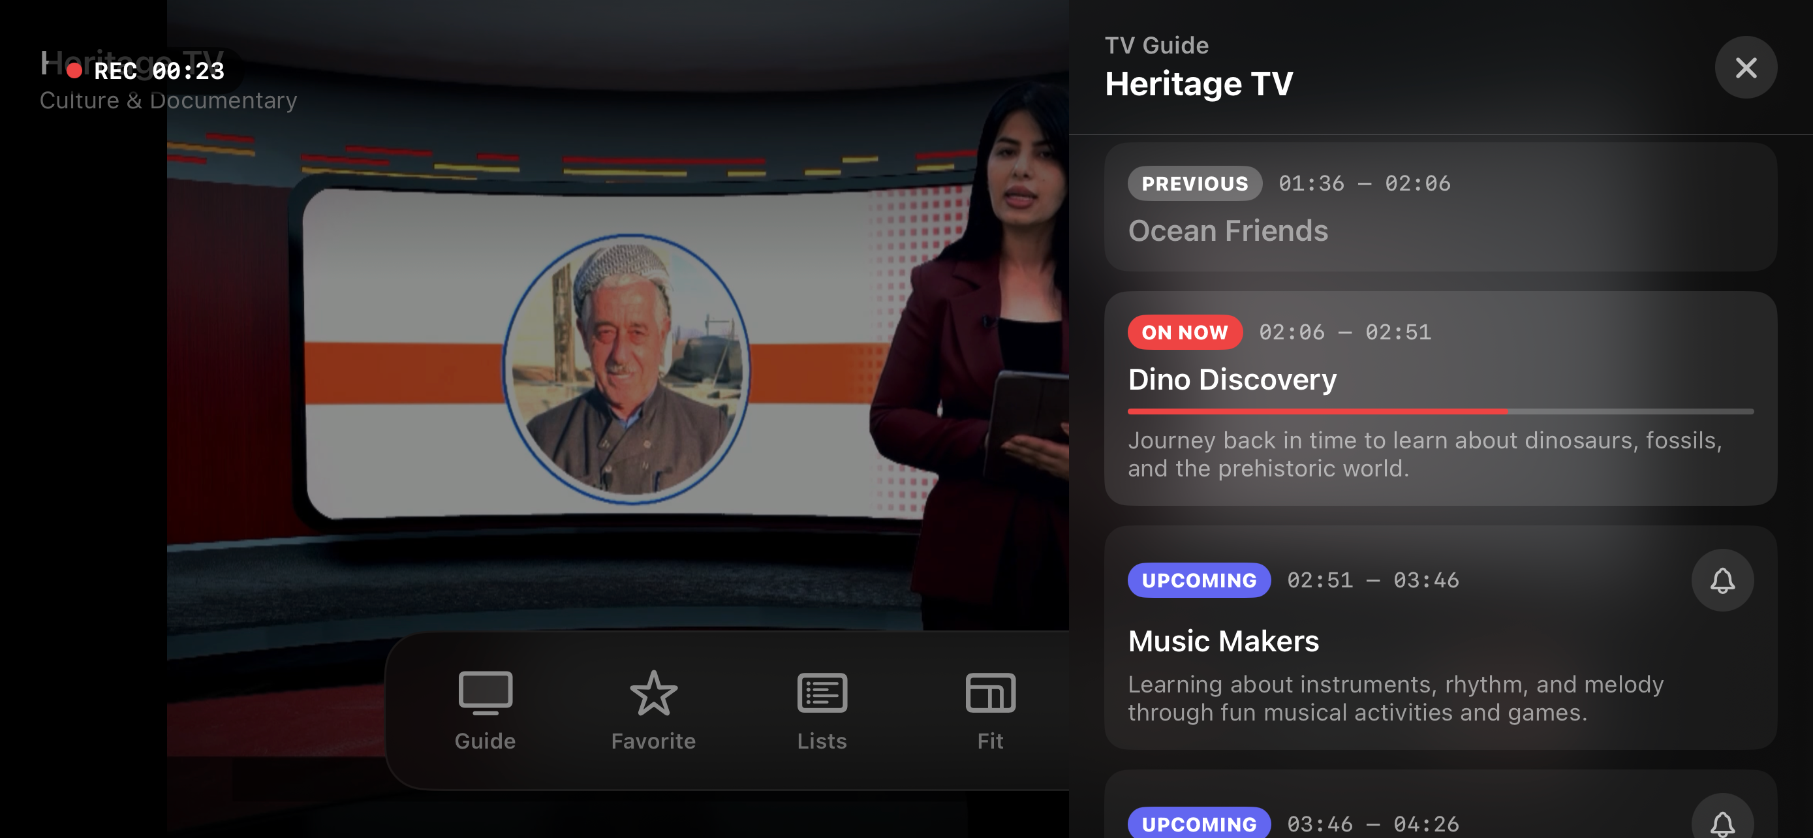
Task: Toggle Fit video scaling mode
Action: pos(989,711)
